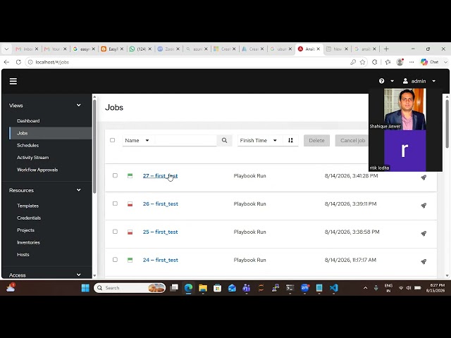This screenshot has width=451, height=338.
Task: Click the Delete button
Action: pos(316,141)
